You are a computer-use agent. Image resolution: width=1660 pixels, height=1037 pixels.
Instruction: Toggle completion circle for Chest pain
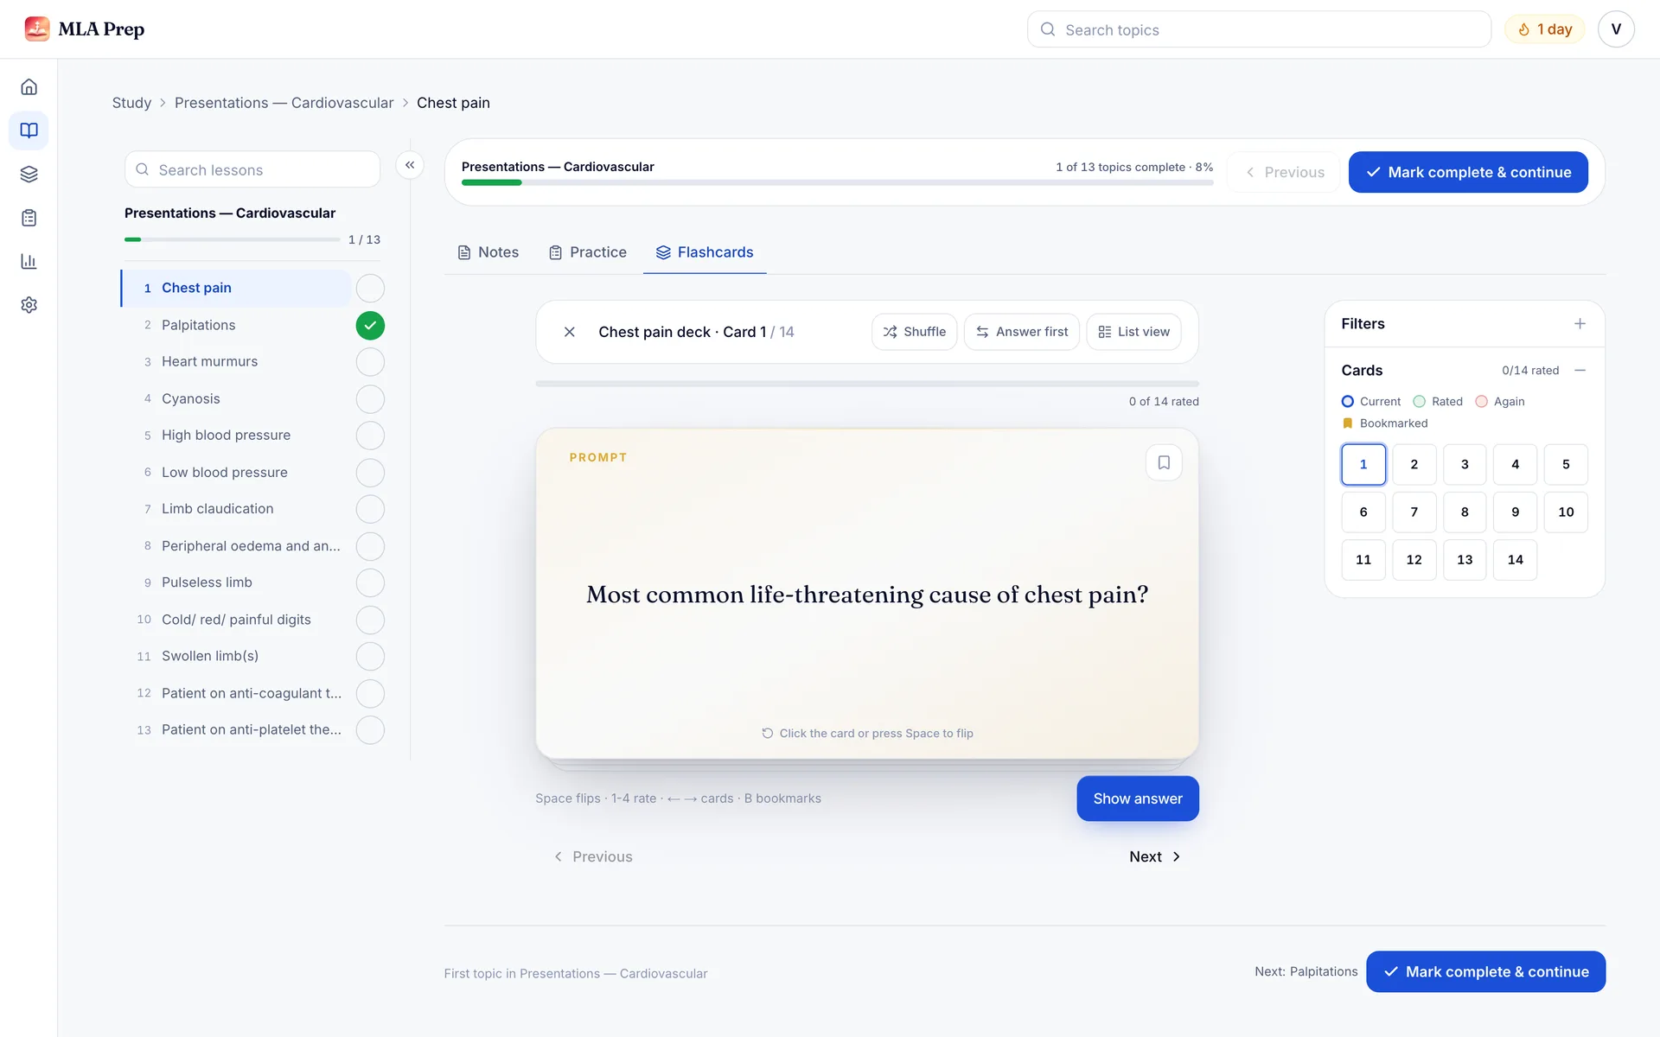click(x=370, y=289)
